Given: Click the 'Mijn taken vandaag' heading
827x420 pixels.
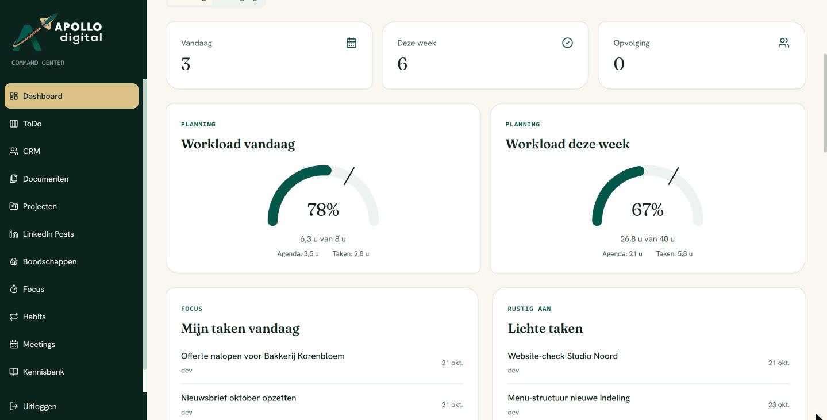Looking at the screenshot, I should pyautogui.click(x=240, y=329).
